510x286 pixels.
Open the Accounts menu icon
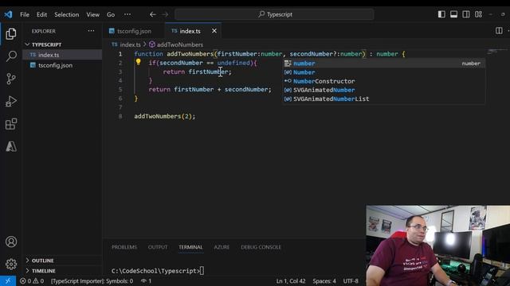(x=11, y=242)
